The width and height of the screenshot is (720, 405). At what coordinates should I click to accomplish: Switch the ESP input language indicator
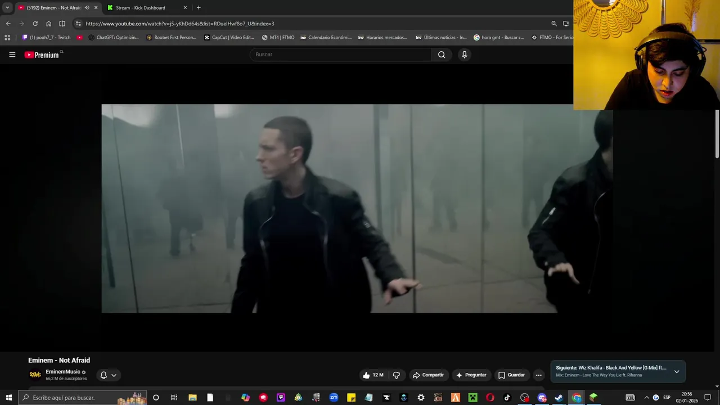point(667,398)
